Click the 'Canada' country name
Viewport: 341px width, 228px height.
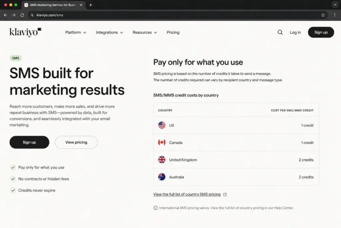[x=176, y=143]
